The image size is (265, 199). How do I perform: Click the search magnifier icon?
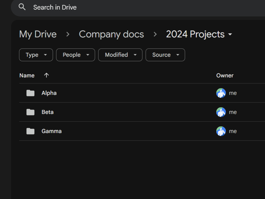coord(22,7)
